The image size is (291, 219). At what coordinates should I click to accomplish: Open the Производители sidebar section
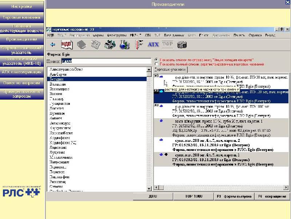point(22,39)
